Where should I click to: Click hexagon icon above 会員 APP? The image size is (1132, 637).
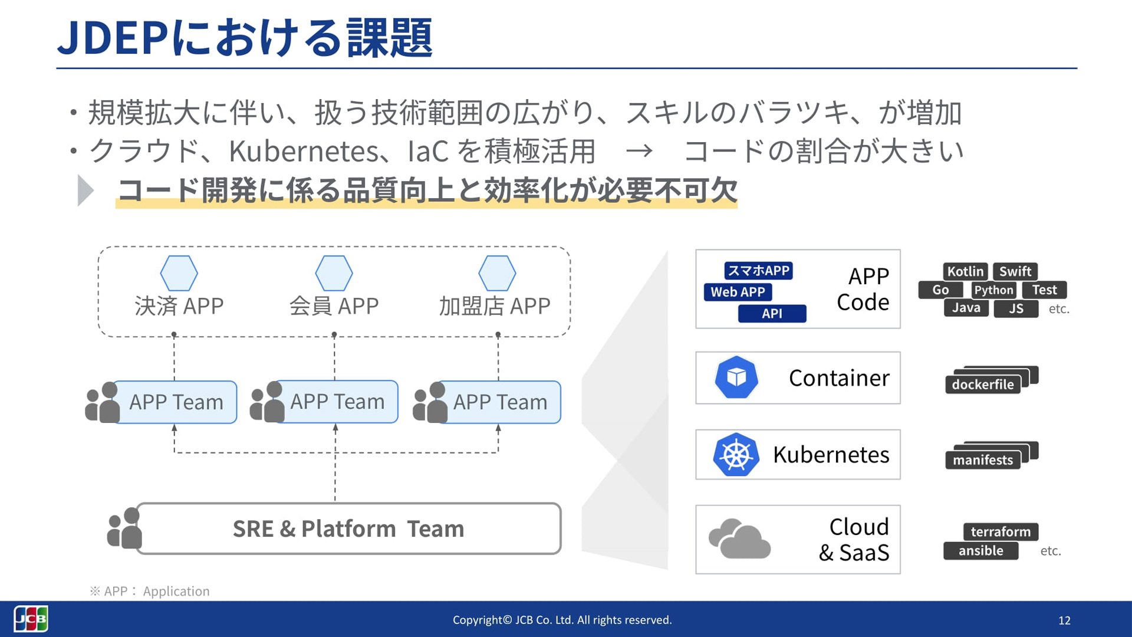334,273
